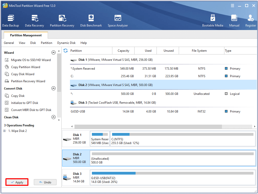Click the refresh icon beside Partition header
This screenshot has height=194, width=258.
pos(65,51)
